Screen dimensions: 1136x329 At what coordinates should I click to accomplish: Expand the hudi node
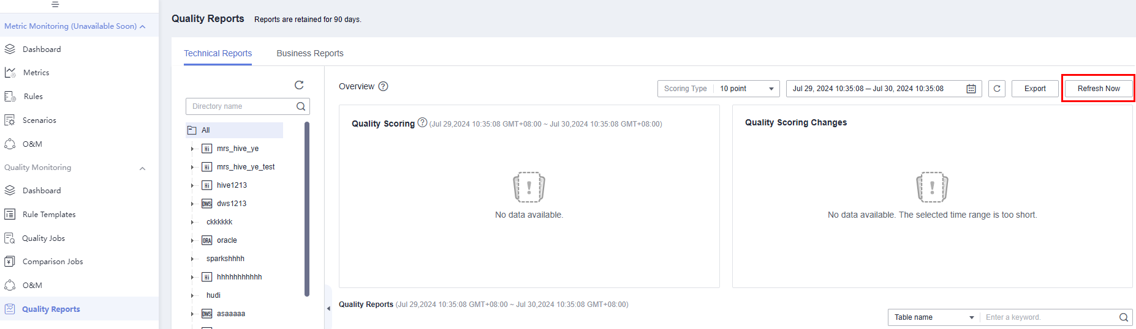coord(192,295)
